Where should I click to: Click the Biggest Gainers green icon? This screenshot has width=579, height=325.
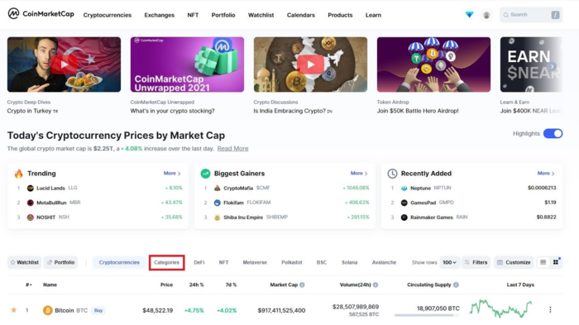tap(205, 173)
